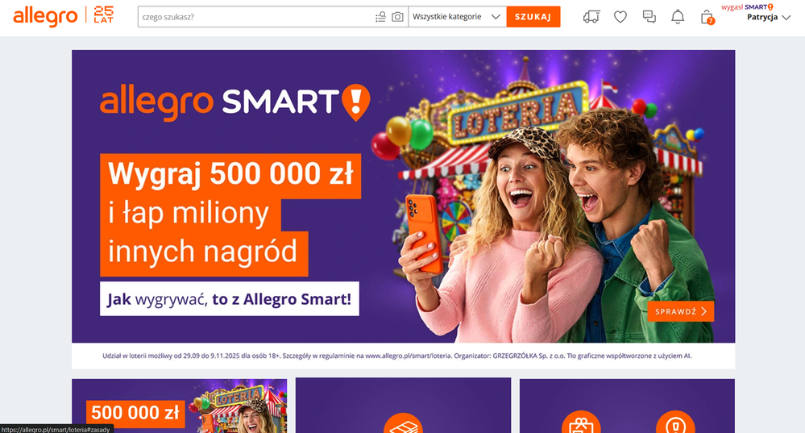Viewport: 805px width, 433px height.
Task: Click the SZUKAJ search button
Action: point(533,16)
